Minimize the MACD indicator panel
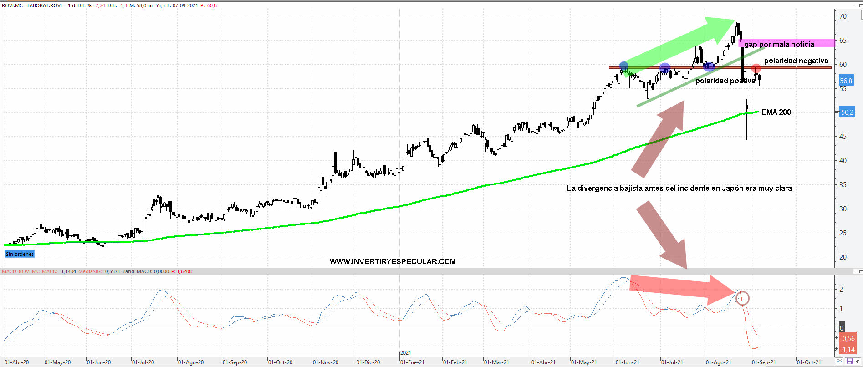 (x=855, y=271)
